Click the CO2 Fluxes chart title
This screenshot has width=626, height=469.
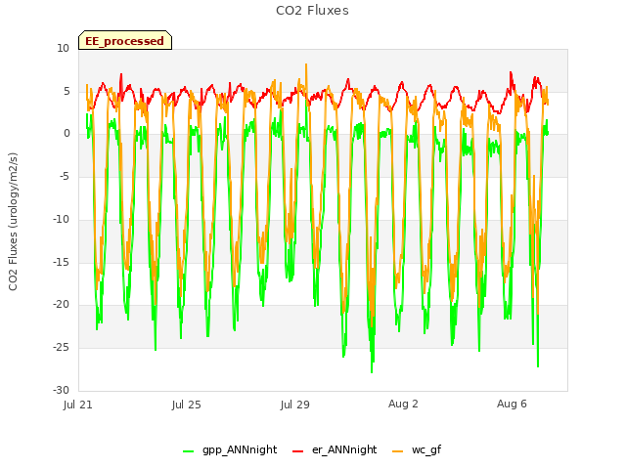pos(312,11)
